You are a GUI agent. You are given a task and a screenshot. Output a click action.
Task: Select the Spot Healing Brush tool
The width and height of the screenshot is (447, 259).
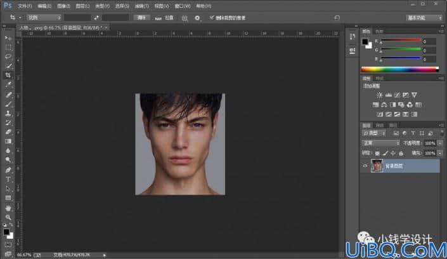tap(8, 94)
